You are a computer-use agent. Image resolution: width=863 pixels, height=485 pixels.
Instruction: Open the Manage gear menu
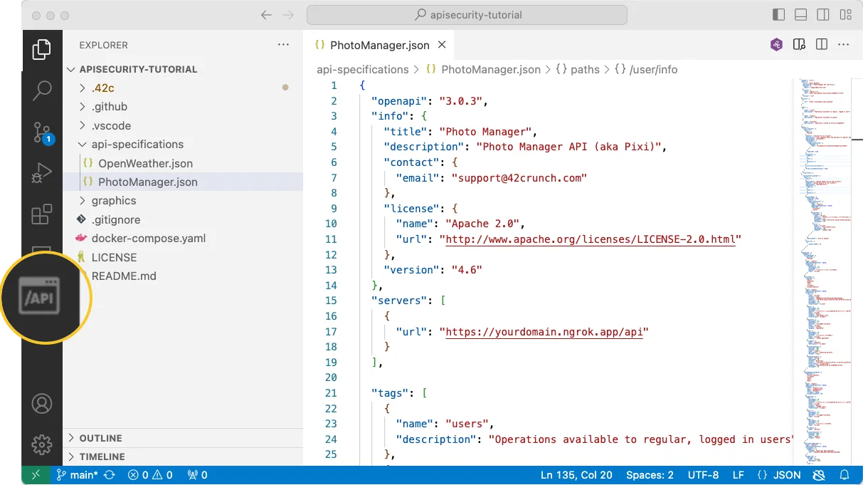[42, 444]
